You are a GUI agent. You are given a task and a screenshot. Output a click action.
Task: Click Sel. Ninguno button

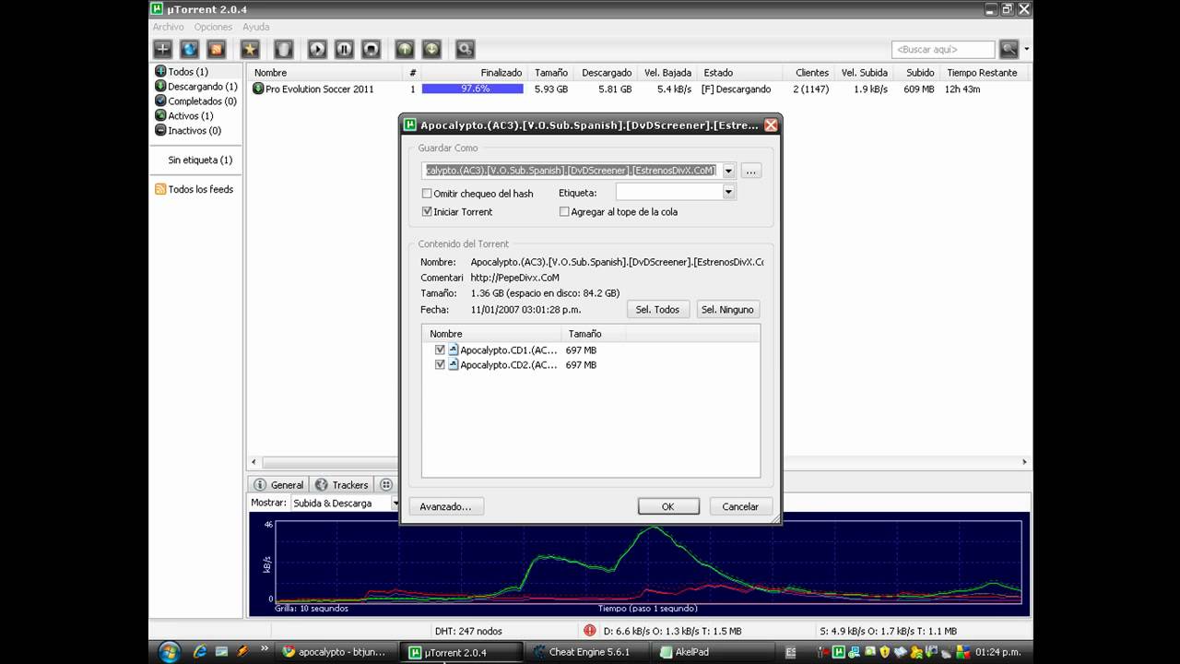[x=727, y=310]
